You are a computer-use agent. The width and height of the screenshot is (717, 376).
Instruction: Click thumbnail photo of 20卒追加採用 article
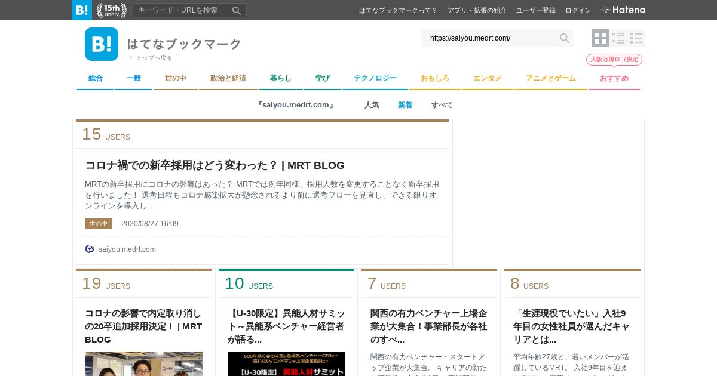(143, 363)
